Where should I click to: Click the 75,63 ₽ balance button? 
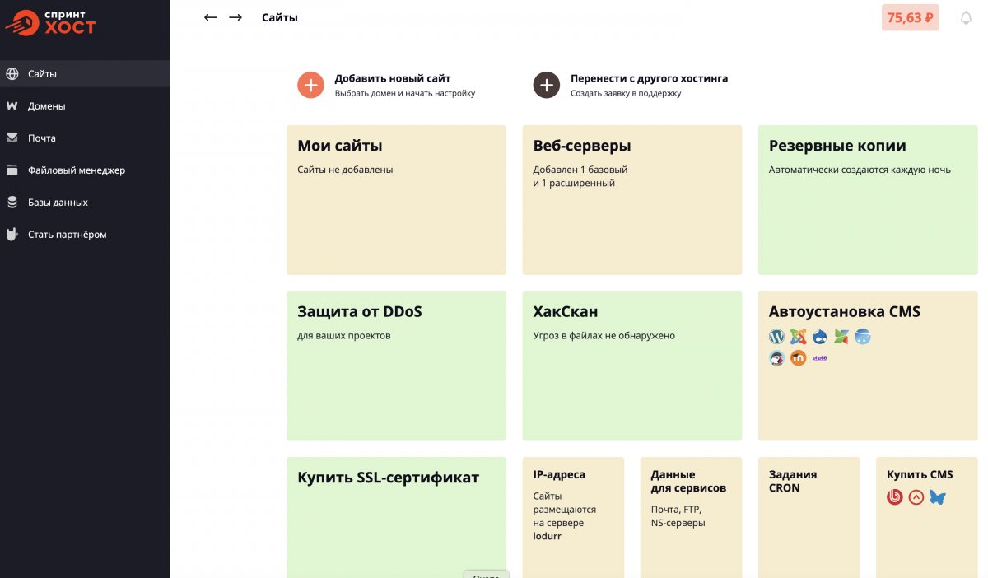pyautogui.click(x=910, y=17)
